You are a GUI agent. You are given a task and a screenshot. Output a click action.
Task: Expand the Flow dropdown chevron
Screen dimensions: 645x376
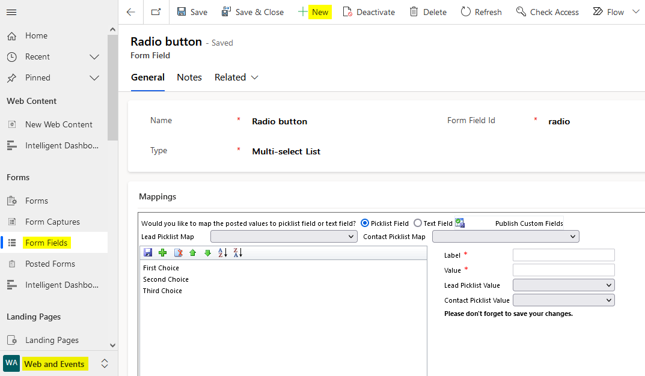coord(636,11)
